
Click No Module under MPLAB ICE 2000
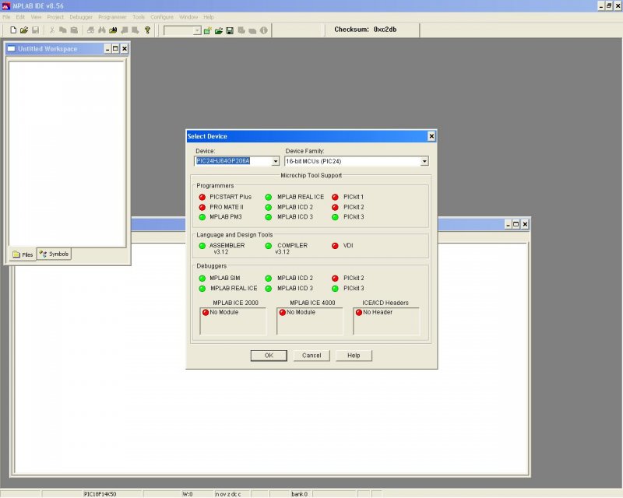click(224, 312)
